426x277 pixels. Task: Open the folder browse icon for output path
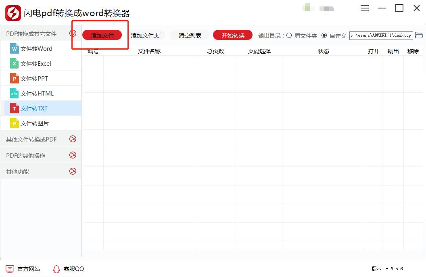click(x=419, y=35)
